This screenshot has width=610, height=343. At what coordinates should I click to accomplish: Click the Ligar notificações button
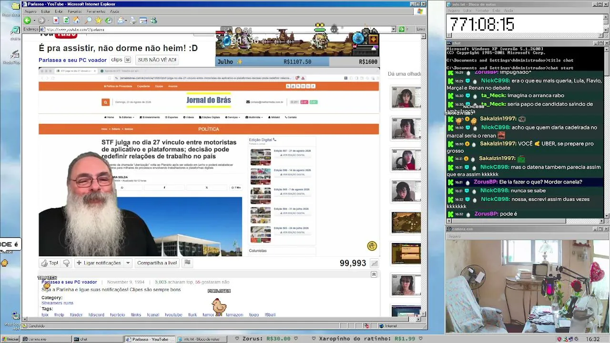point(99,263)
